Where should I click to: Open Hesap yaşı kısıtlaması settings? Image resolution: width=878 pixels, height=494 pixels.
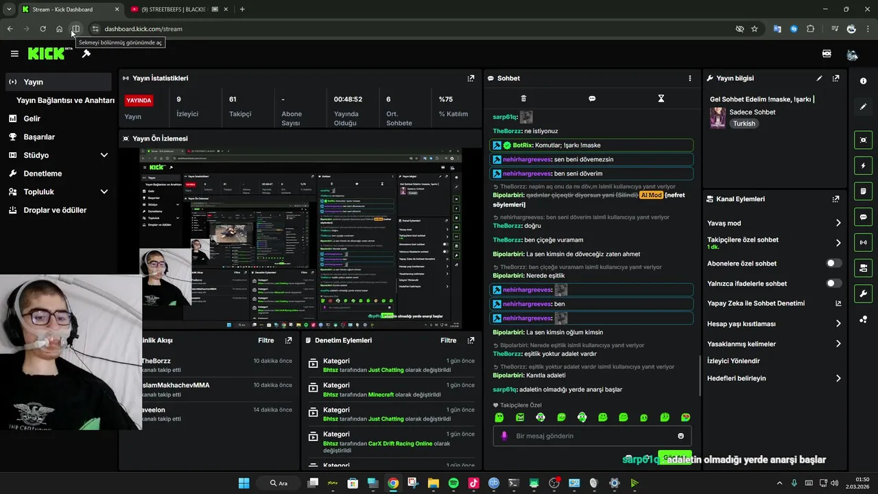point(774,324)
